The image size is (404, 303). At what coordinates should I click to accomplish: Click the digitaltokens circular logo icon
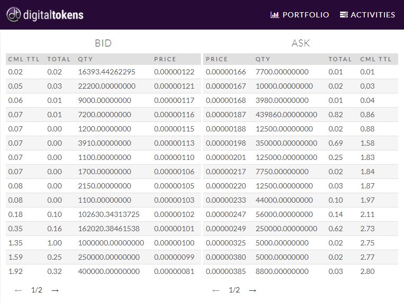pyautogui.click(x=13, y=15)
